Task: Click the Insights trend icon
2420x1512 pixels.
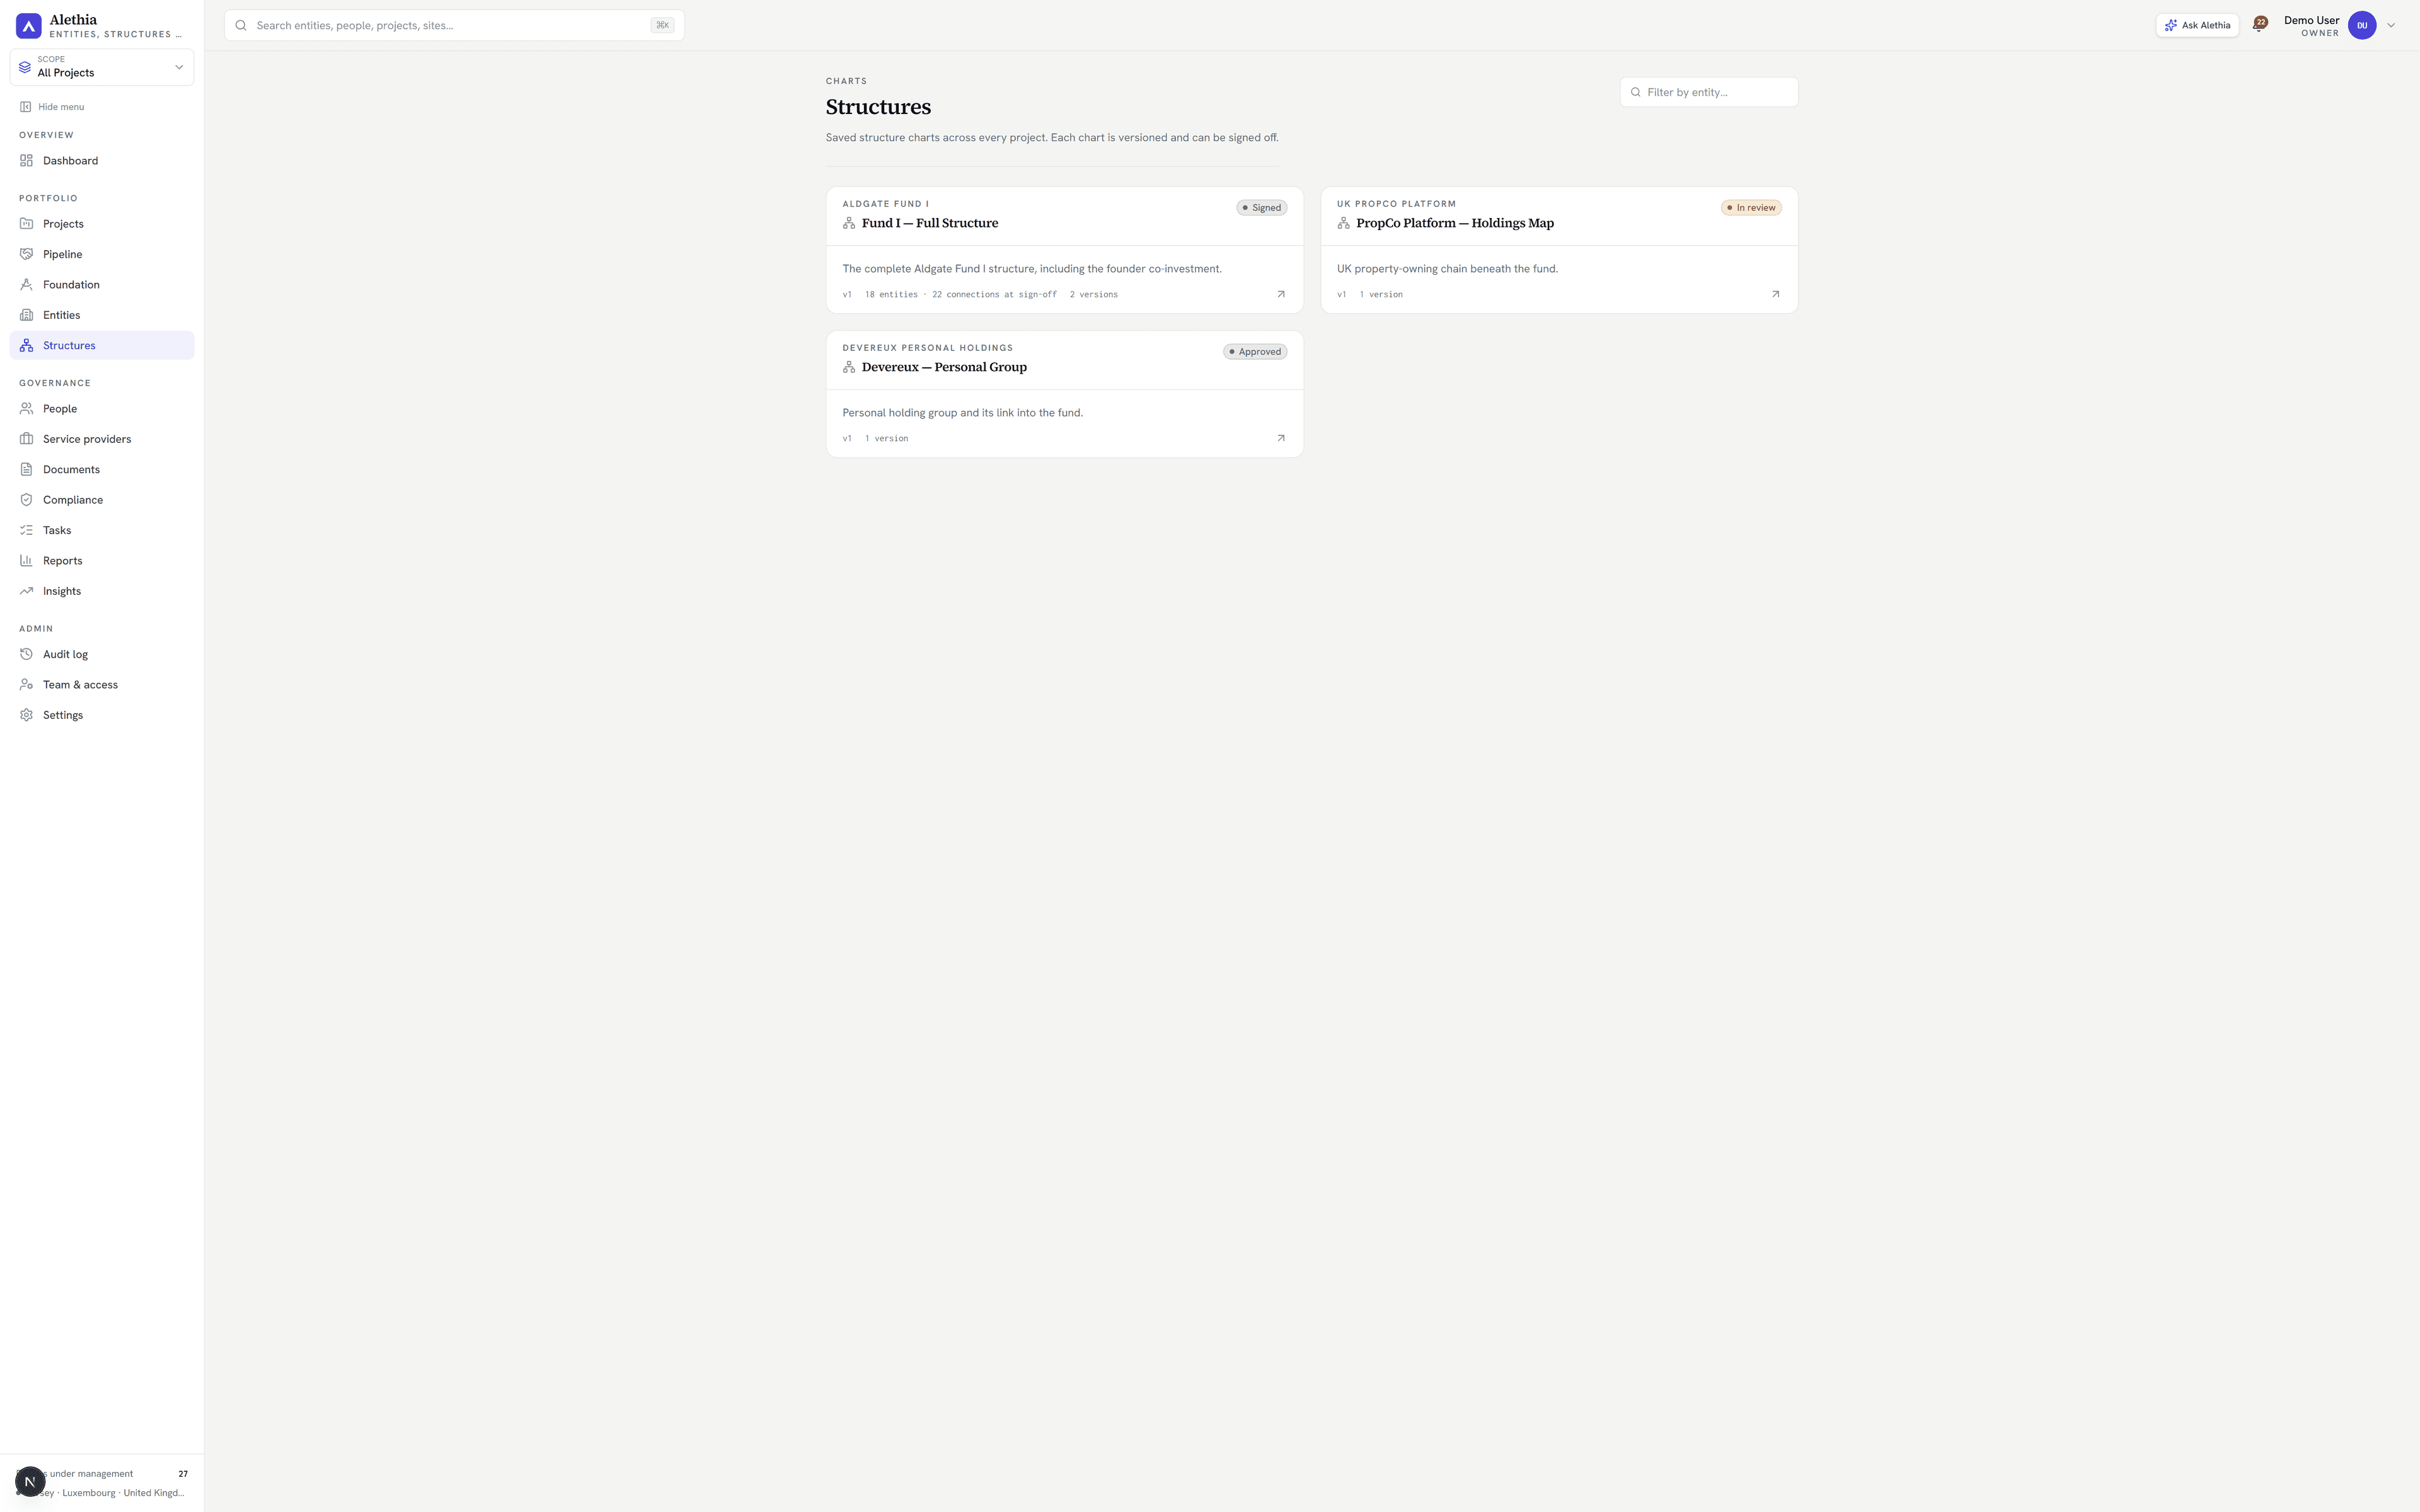Action: (x=27, y=591)
